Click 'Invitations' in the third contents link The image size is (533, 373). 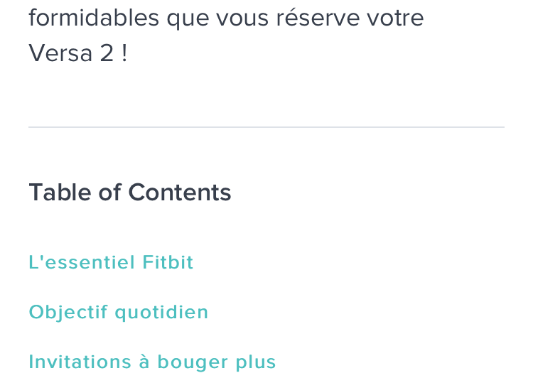[80, 362]
